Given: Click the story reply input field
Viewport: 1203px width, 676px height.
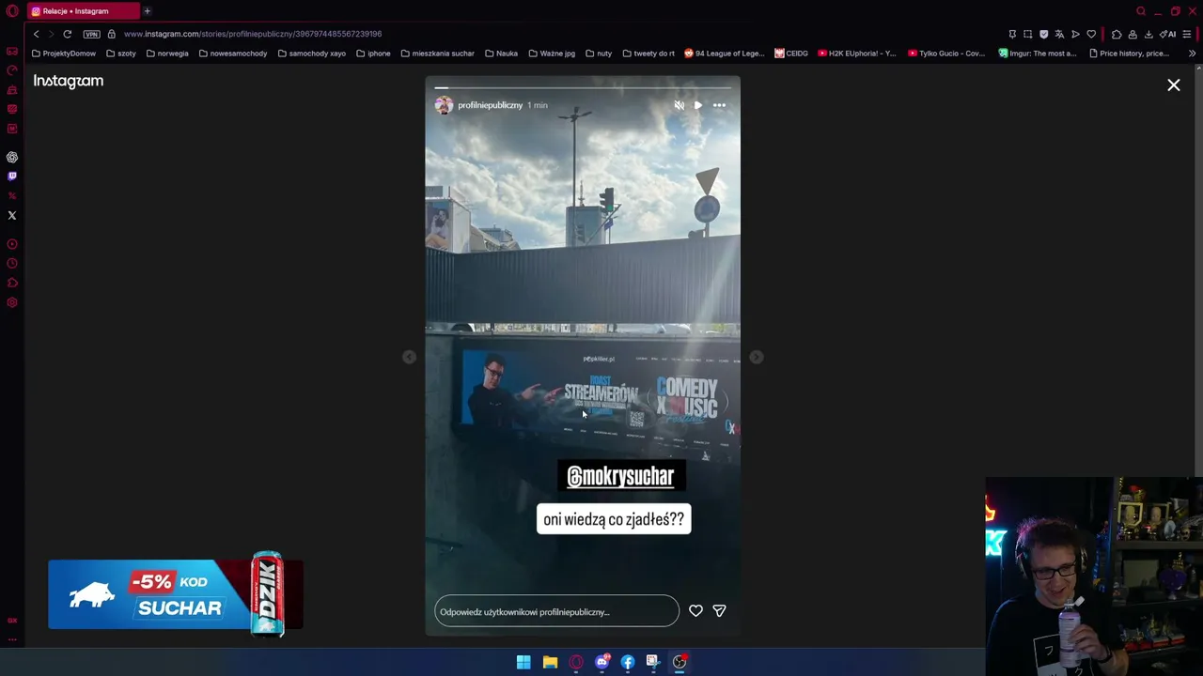Looking at the screenshot, I should [556, 611].
